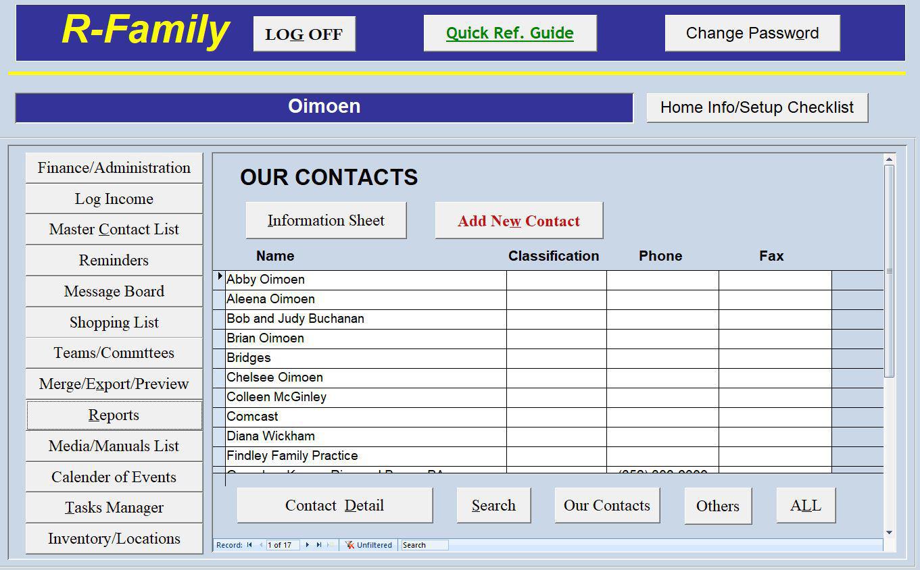The width and height of the screenshot is (920, 570).
Task: Open the Information Sheet
Action: (326, 221)
